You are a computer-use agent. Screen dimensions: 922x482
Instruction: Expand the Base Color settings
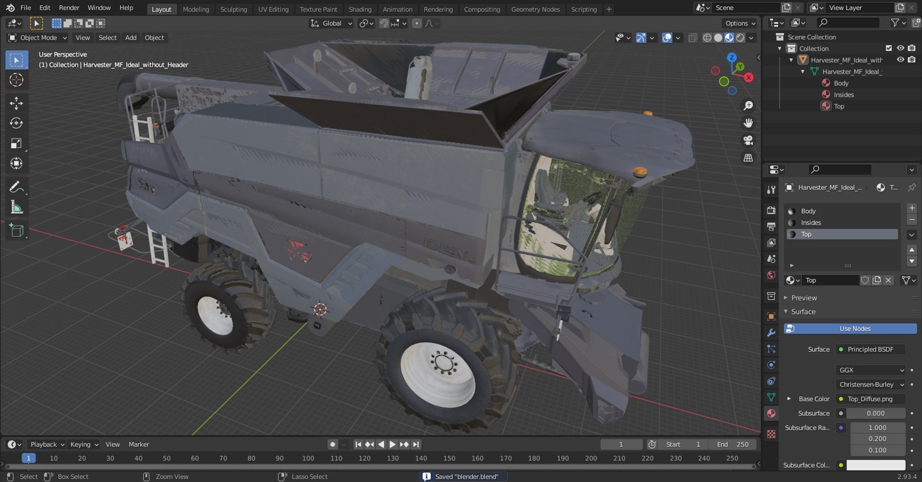pos(789,398)
